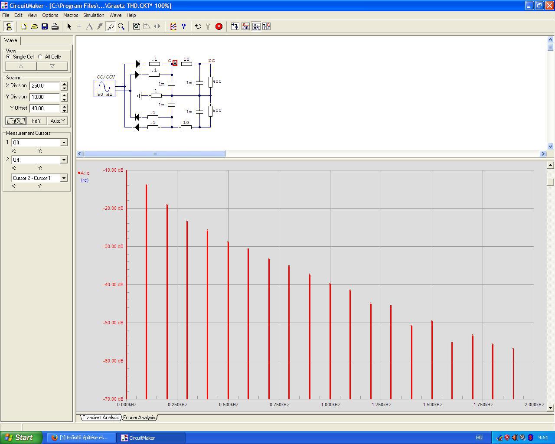Select the Arrow pointer tool

(x=69, y=26)
